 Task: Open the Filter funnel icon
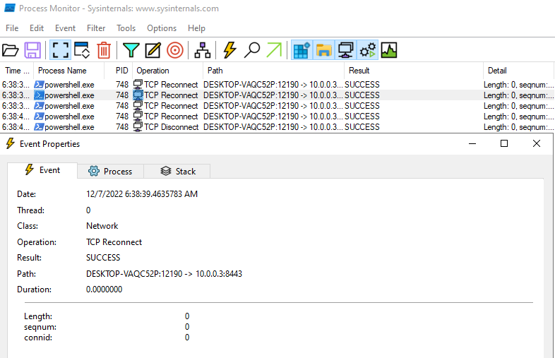tap(131, 50)
